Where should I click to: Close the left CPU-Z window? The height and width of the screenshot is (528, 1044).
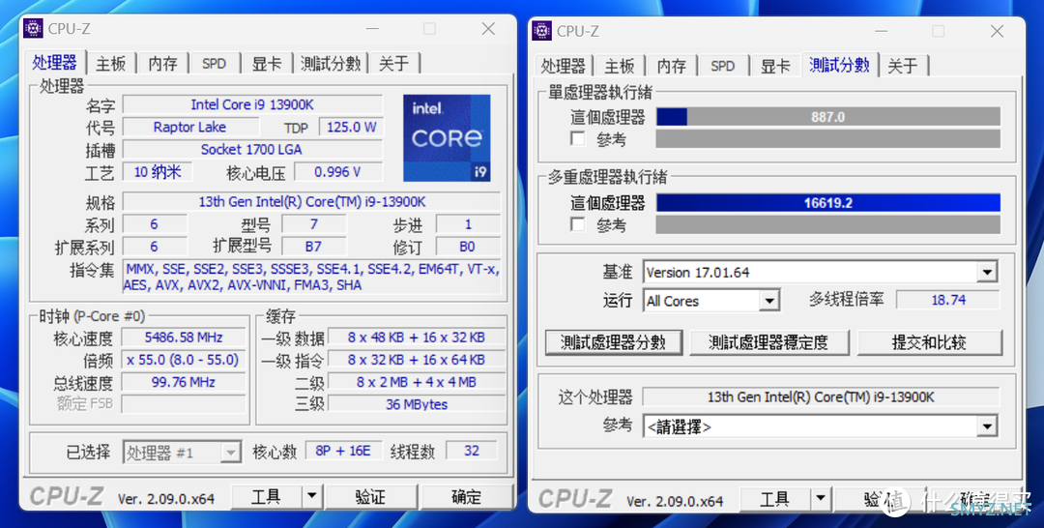(x=489, y=29)
